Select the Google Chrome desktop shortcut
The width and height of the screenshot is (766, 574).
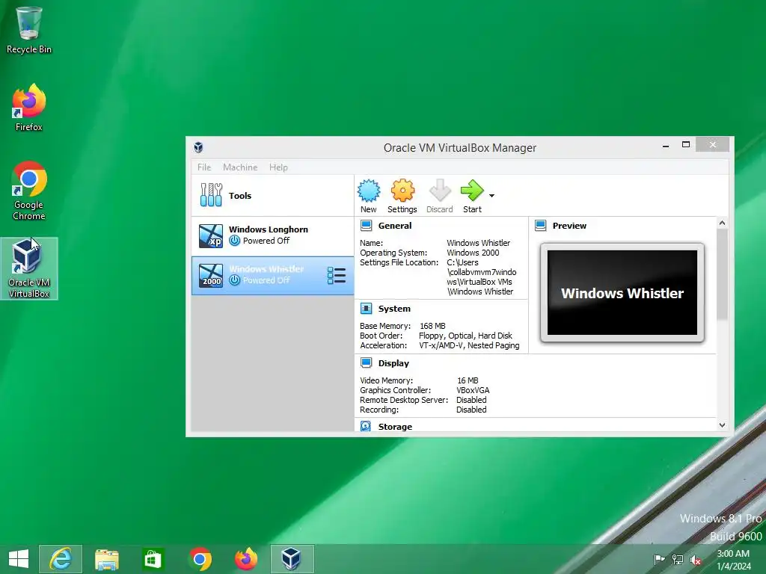coord(29,191)
